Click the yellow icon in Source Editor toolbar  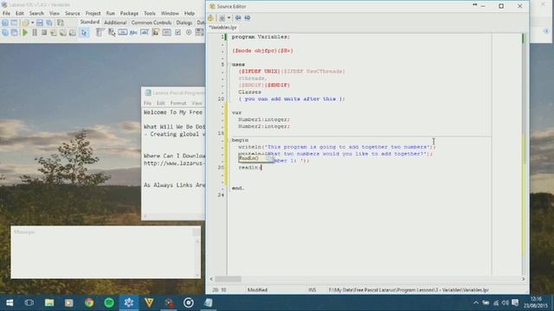click(211, 17)
